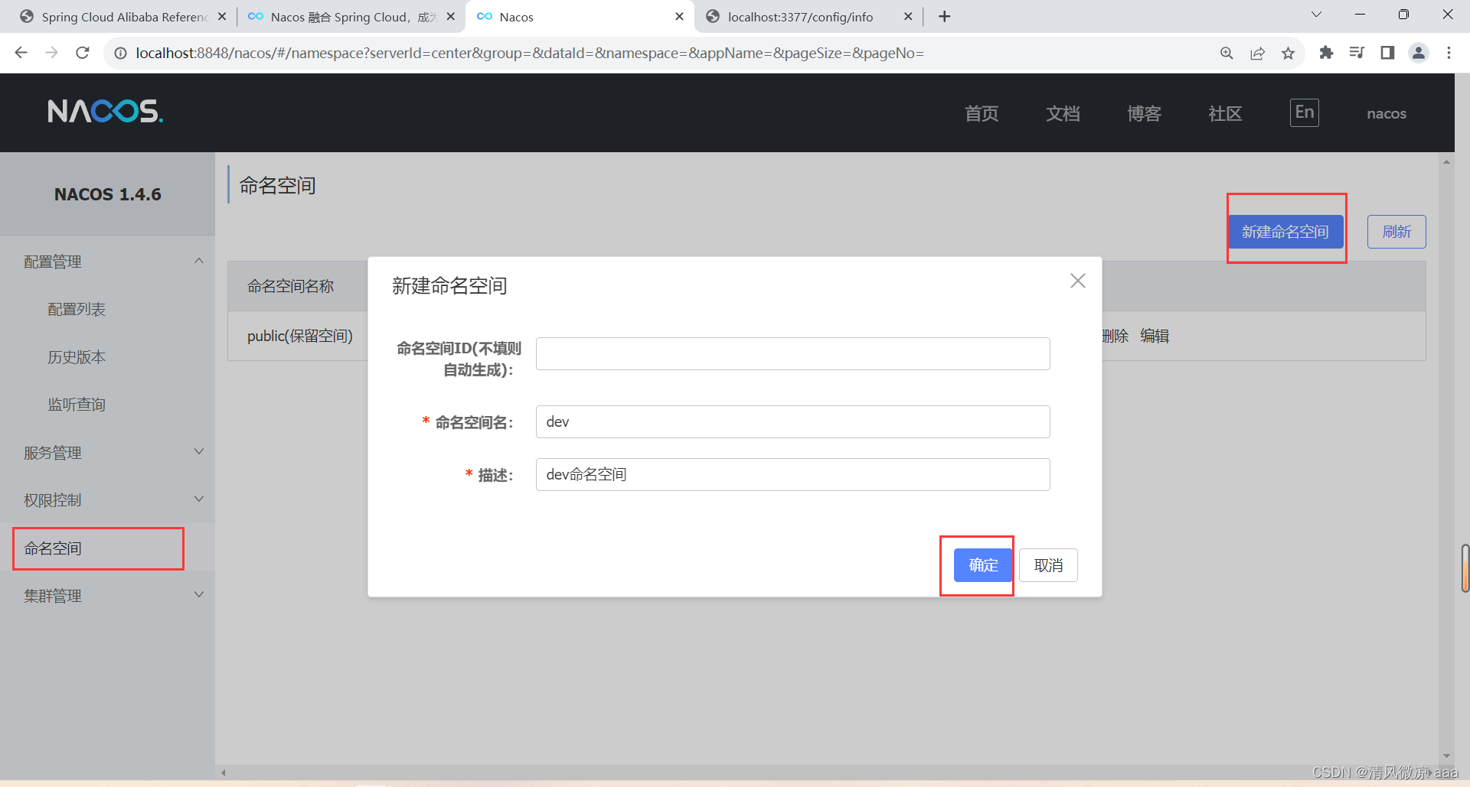Screen dimensions: 1470x787
Task: Focus the 命名空间名 field containing dev
Action: tap(792, 421)
